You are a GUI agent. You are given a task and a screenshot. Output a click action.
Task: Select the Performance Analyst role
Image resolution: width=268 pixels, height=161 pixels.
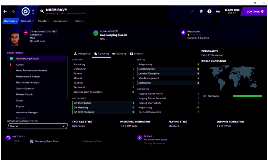[x=37, y=76]
